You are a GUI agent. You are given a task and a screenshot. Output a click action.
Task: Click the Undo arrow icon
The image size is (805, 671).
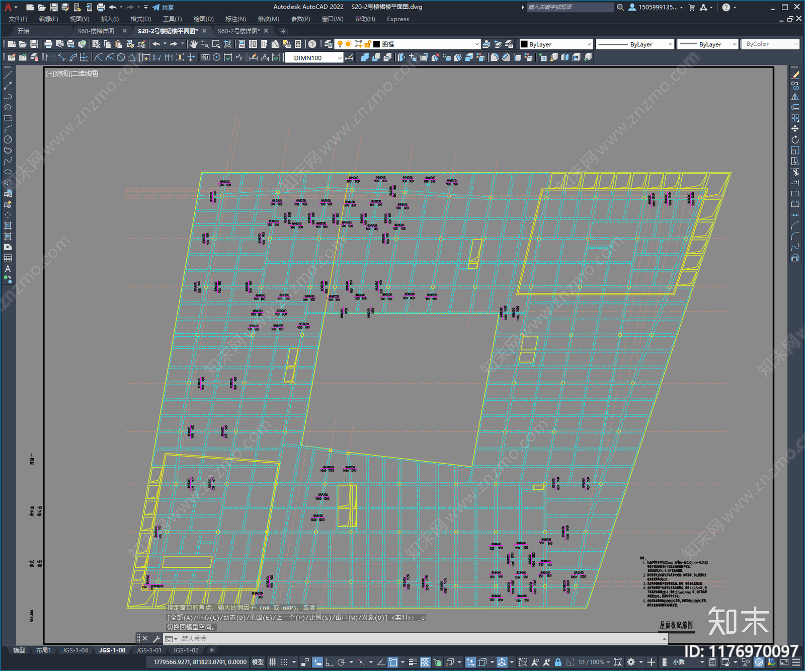click(x=156, y=44)
